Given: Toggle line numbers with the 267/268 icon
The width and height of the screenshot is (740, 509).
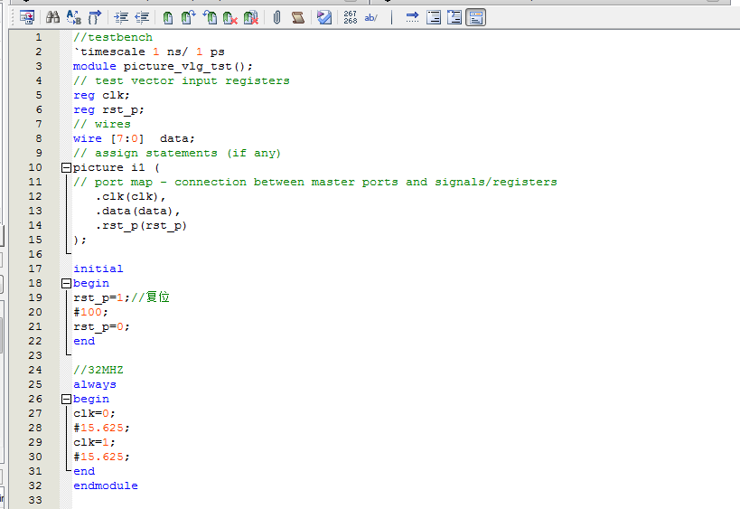Looking at the screenshot, I should pyautogui.click(x=351, y=17).
